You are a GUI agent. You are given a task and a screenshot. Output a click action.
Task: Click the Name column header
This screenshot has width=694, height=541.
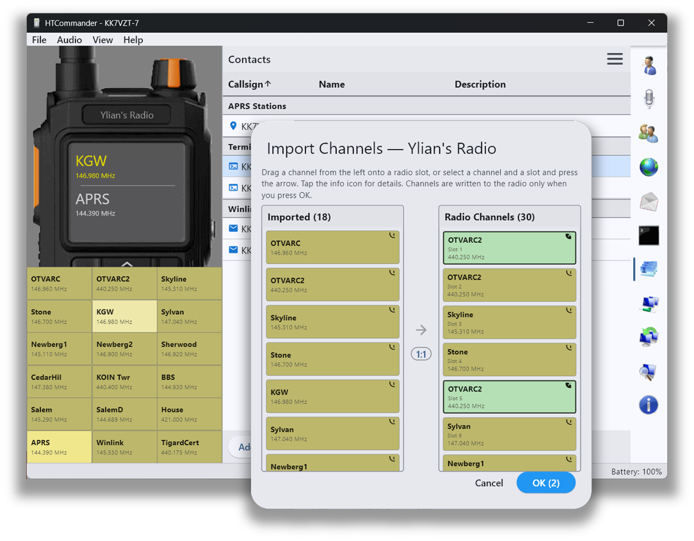point(331,84)
